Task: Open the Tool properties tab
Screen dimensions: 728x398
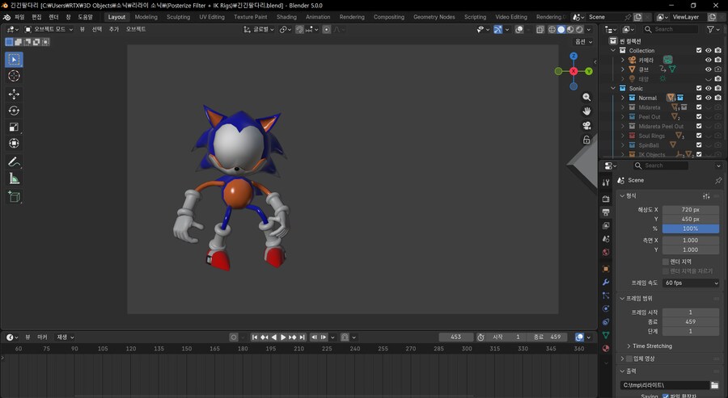Action: pos(606,182)
